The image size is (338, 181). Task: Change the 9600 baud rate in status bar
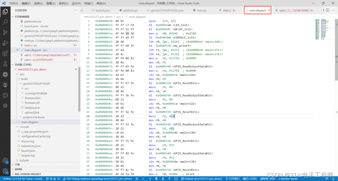point(268,179)
